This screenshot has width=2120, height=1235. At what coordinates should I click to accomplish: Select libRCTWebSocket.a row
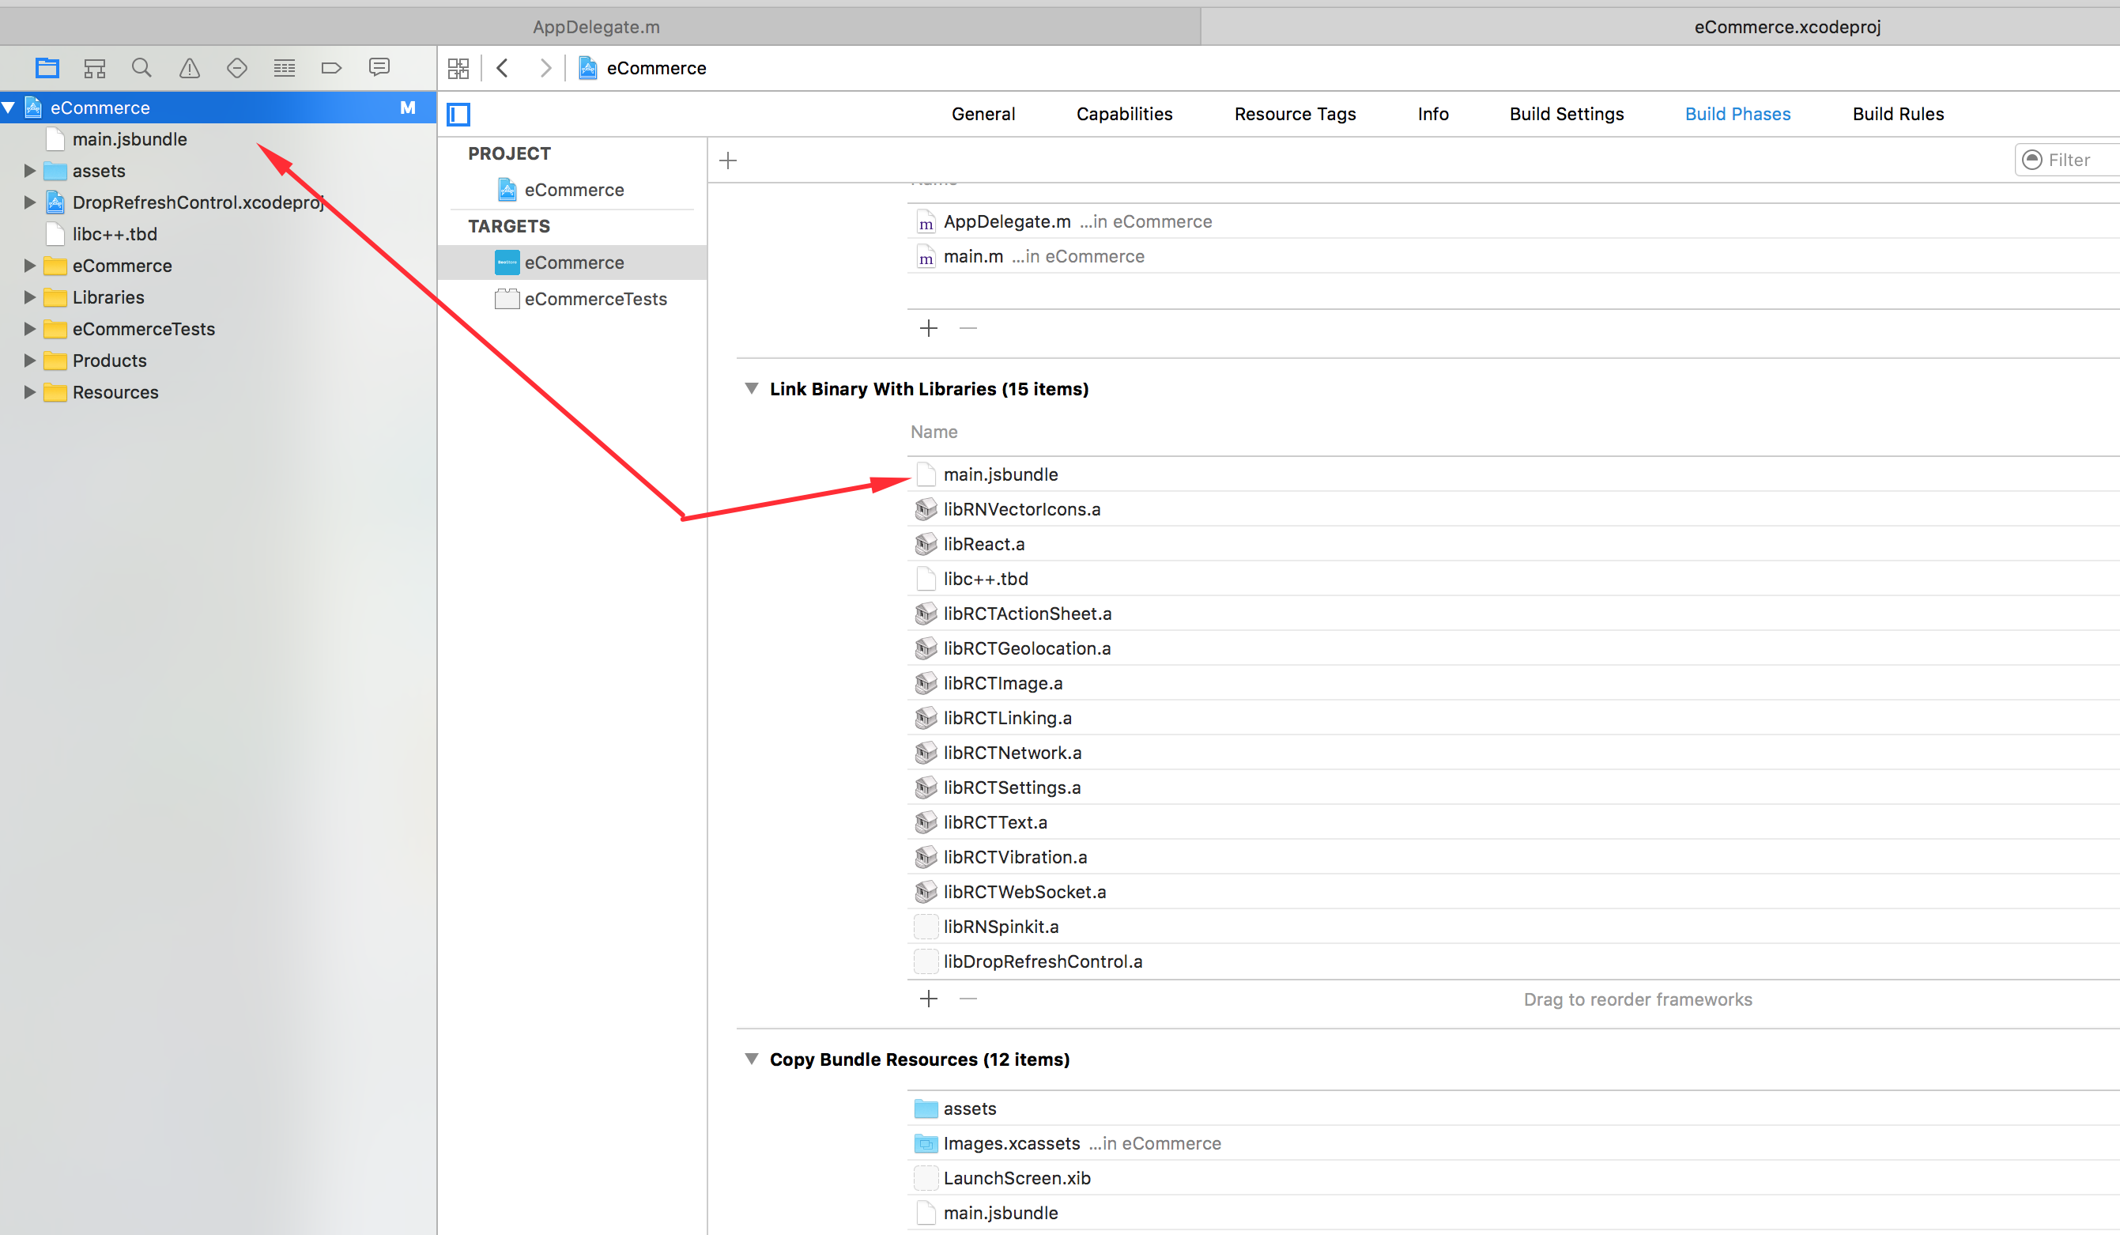tap(1514, 892)
